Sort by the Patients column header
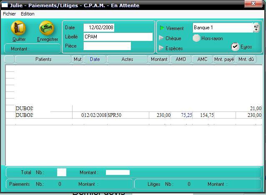 point(43,59)
